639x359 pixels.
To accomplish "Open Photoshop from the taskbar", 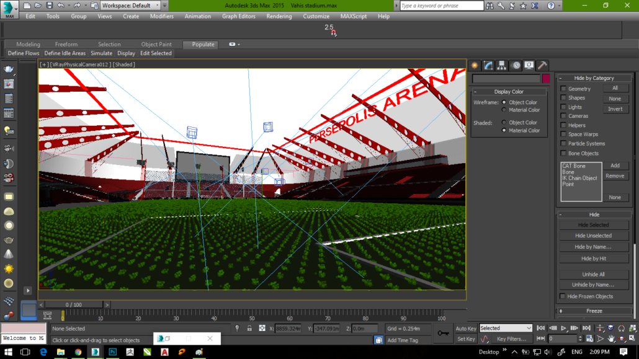I will point(113,352).
